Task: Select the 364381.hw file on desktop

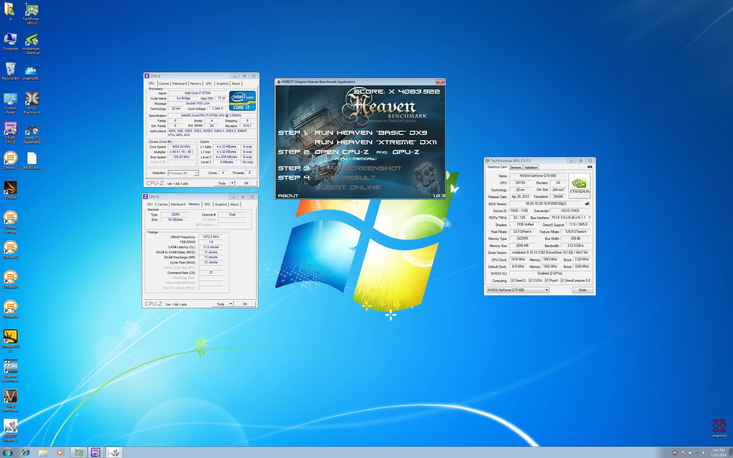Action: tap(32, 161)
